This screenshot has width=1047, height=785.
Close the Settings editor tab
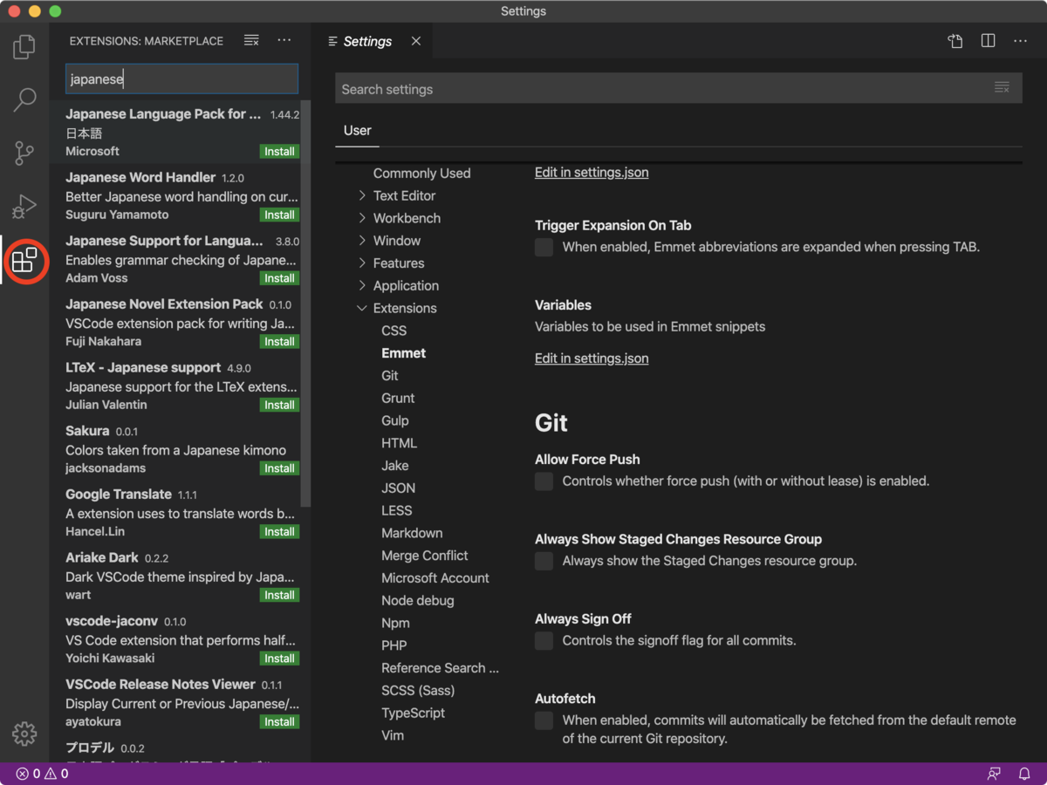[416, 41]
